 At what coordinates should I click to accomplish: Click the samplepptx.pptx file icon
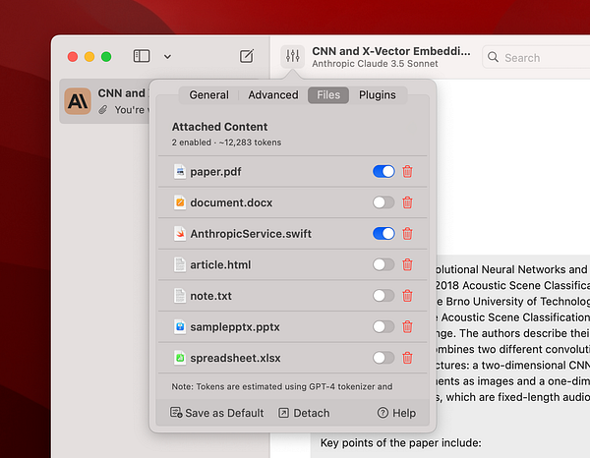(x=180, y=326)
